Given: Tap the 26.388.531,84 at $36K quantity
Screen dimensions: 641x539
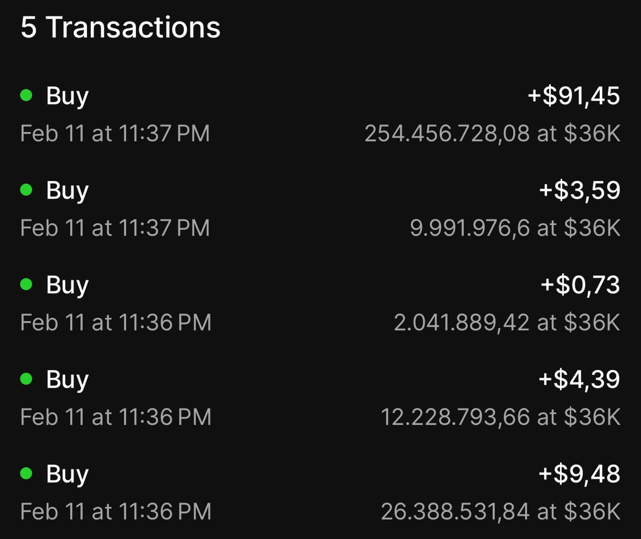Looking at the screenshot, I should pyautogui.click(x=500, y=511).
